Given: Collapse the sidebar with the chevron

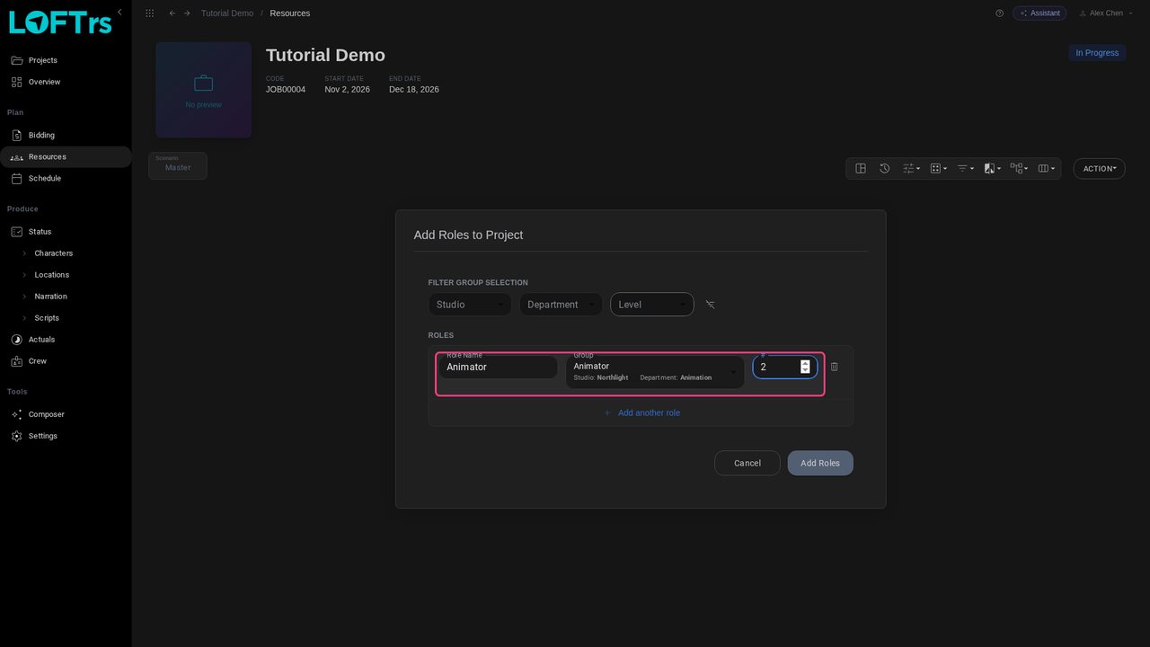Looking at the screenshot, I should [x=119, y=12].
